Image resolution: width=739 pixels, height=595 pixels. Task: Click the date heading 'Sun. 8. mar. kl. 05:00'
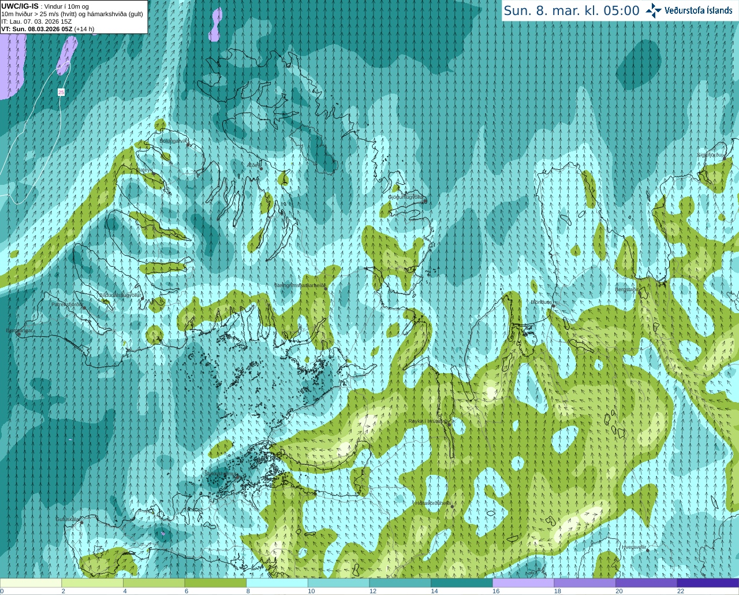click(572, 10)
